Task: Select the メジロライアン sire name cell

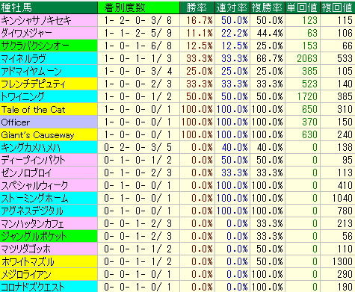Action: 49,274
